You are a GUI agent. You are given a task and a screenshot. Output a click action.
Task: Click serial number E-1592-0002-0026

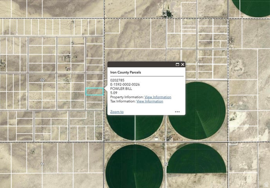coord(125,85)
